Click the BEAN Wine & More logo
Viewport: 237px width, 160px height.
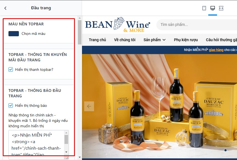pyautogui.click(x=118, y=25)
